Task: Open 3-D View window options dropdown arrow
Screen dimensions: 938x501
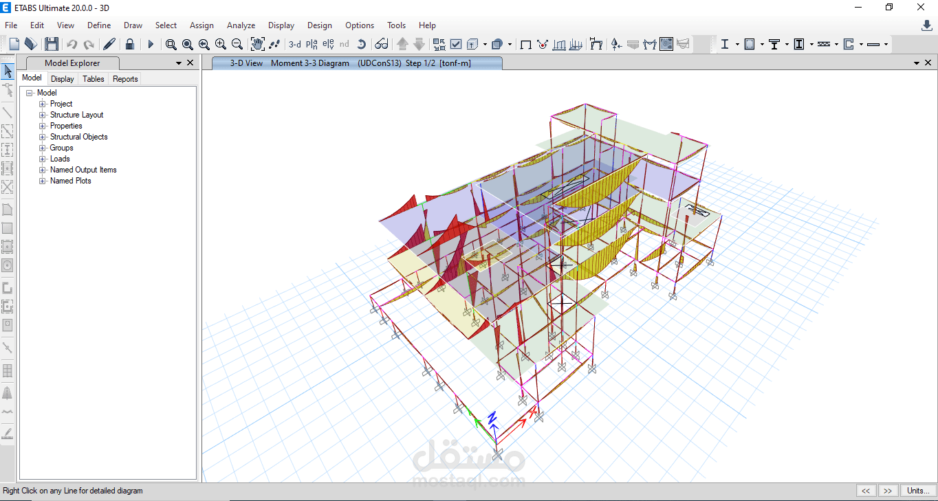Action: coord(917,63)
